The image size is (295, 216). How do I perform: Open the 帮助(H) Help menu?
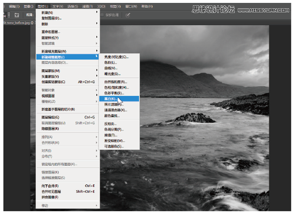[x=147, y=6]
